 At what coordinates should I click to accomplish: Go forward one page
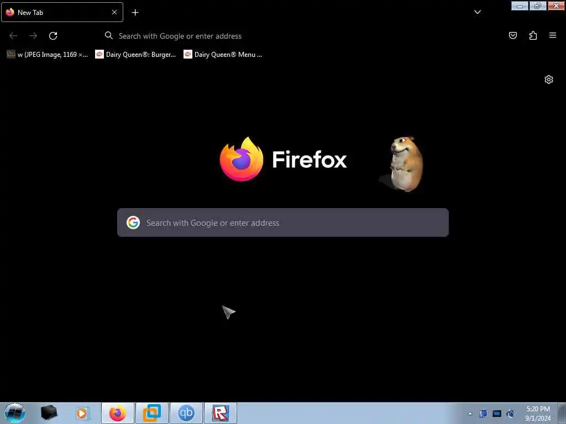coord(33,36)
